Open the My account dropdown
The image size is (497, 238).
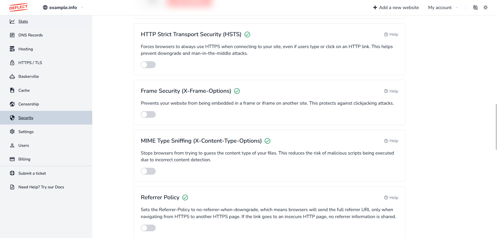[443, 7]
